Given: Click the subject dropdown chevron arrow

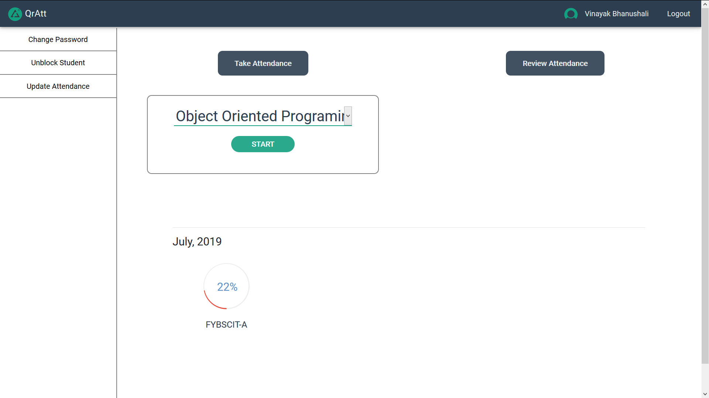Looking at the screenshot, I should point(348,116).
